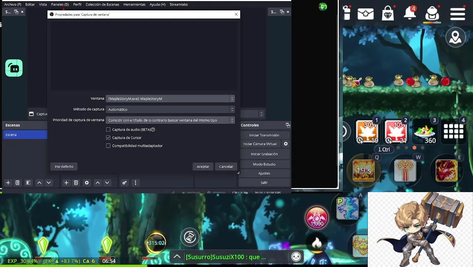Viewport: 473px width, 267px height.
Task: Open audio mixer advanced settings gears icon
Action: (x=125, y=182)
